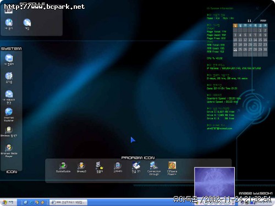Launch Windows Media Player icon
The height and width of the screenshot is (206, 275).
click(9, 151)
